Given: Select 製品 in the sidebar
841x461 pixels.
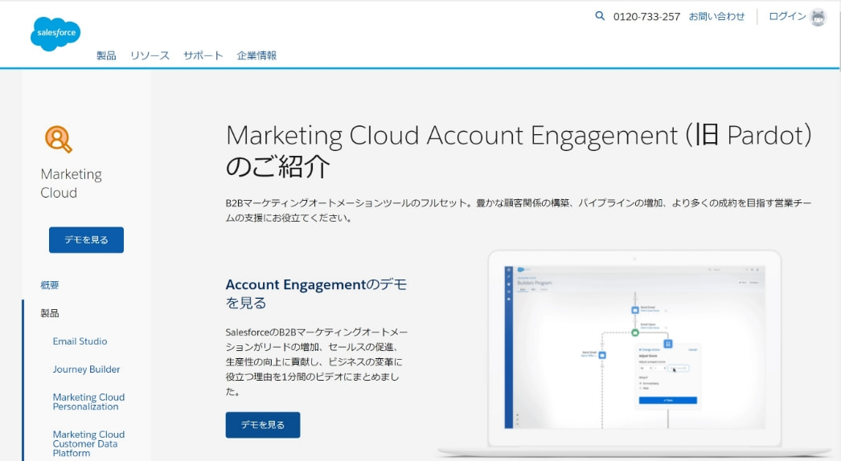Looking at the screenshot, I should click(x=49, y=313).
